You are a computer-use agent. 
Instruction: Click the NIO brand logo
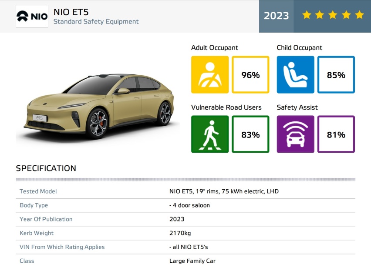[x=32, y=16]
